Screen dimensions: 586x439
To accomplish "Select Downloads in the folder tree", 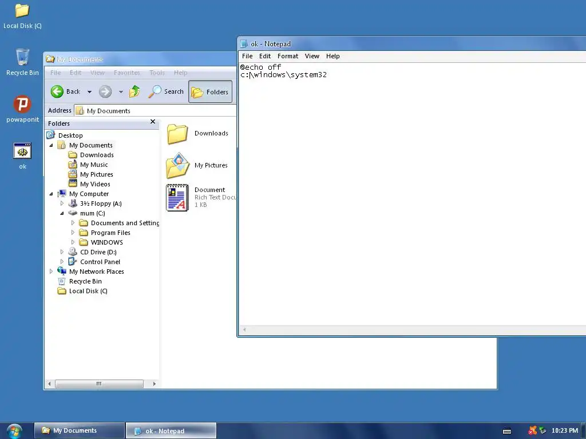I will pos(97,155).
